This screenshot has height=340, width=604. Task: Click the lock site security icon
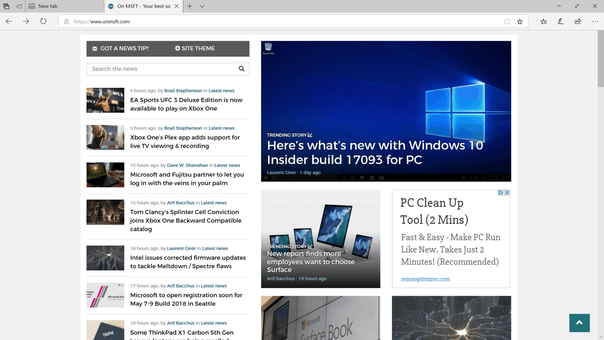(x=66, y=21)
